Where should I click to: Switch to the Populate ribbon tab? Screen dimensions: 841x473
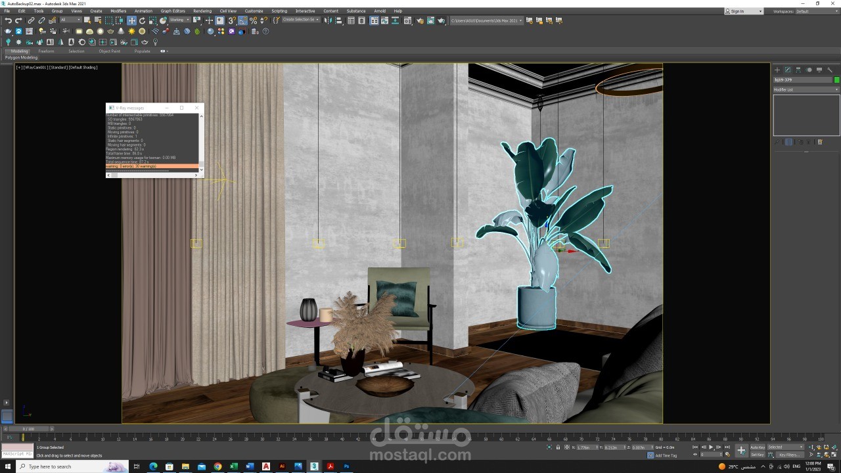click(x=143, y=51)
